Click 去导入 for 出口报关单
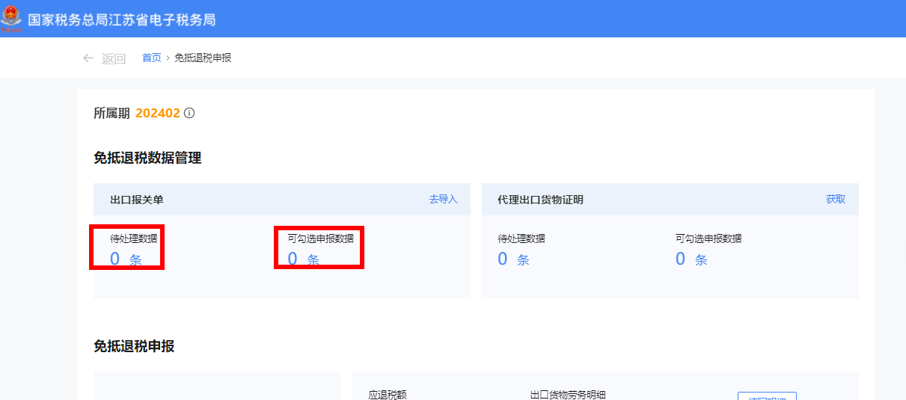 [443, 200]
